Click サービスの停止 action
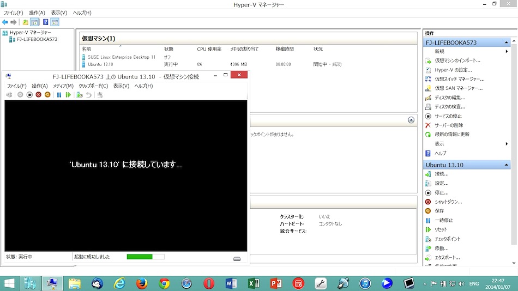Image resolution: width=518 pixels, height=291 pixels. click(x=448, y=116)
